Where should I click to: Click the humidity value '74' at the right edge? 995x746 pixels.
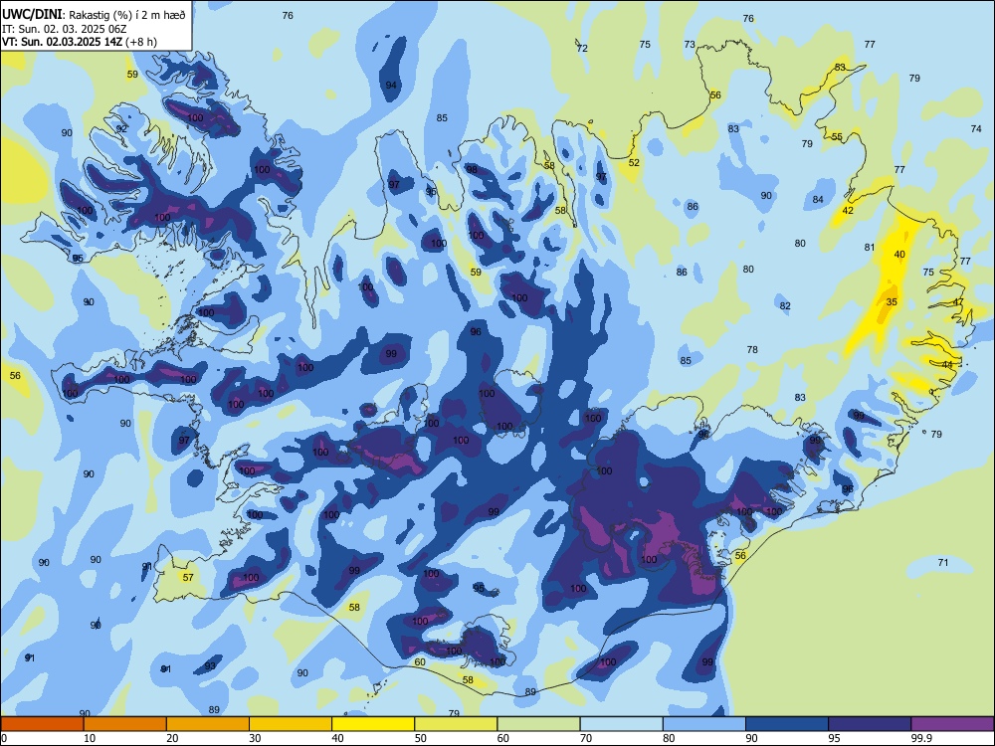pos(976,128)
